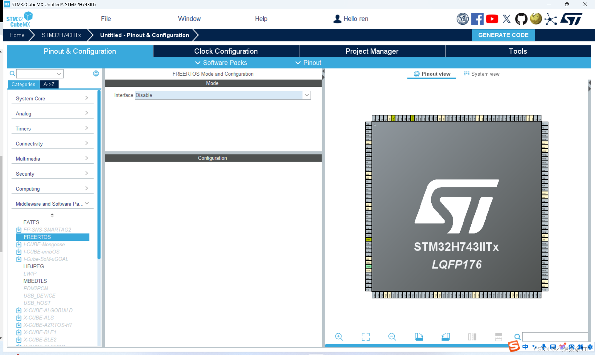Screen dimensions: 595x355
Task: Open the GitHub icon in the header
Action: [x=521, y=19]
